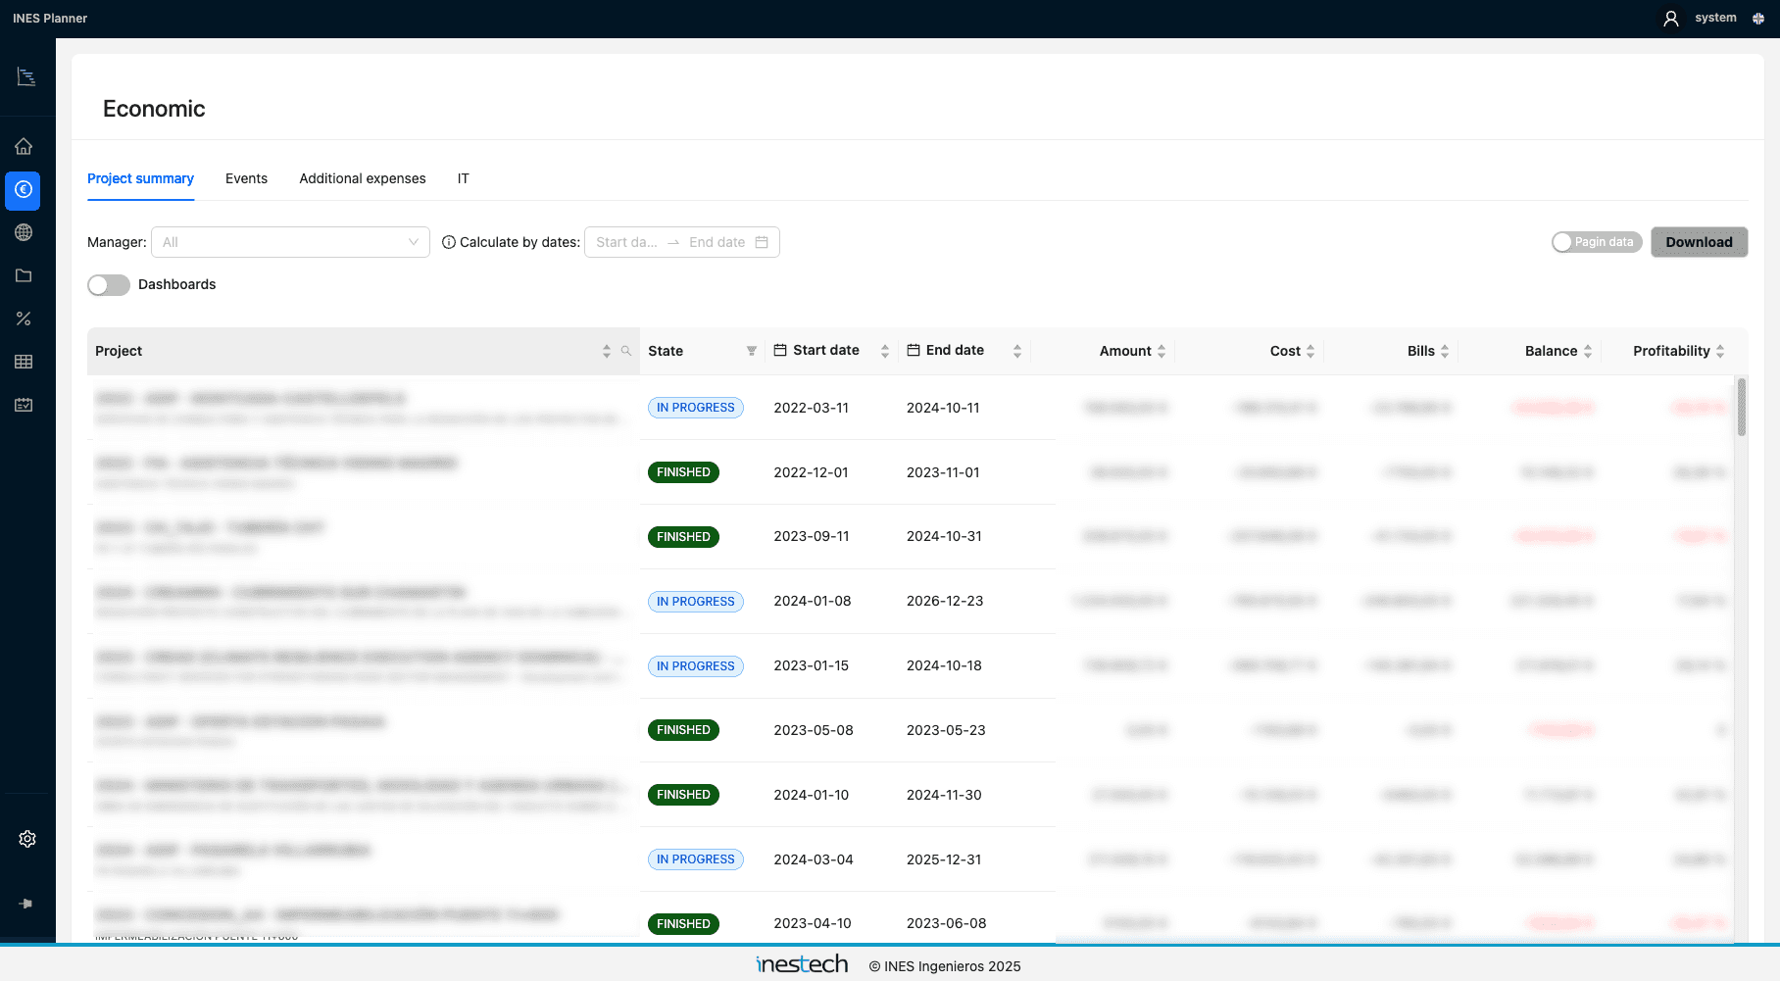Click end date 2024-10-31 cell

(944, 536)
